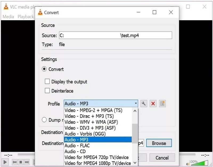Close the VLC media player window

204,6
